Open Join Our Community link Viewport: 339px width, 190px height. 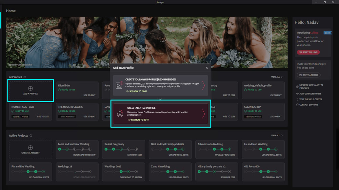(310, 94)
